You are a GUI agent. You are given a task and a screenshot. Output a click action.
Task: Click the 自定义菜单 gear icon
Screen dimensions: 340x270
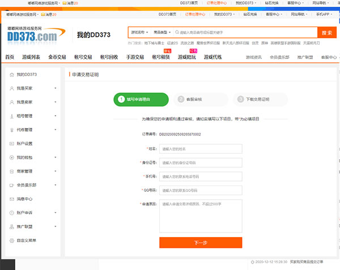(x=11, y=241)
